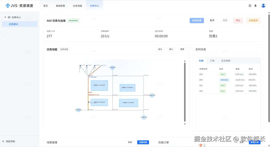Click 创建场景 under 场景管理
Screen dimensions: 270x147
click(x=143, y=142)
